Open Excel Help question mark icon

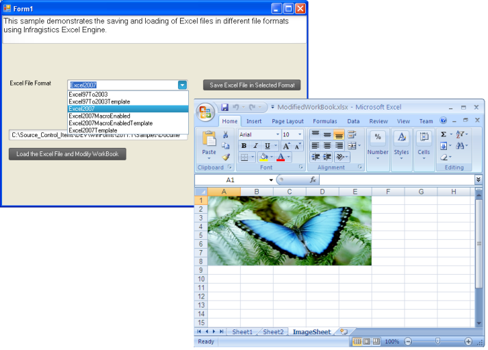click(x=444, y=121)
